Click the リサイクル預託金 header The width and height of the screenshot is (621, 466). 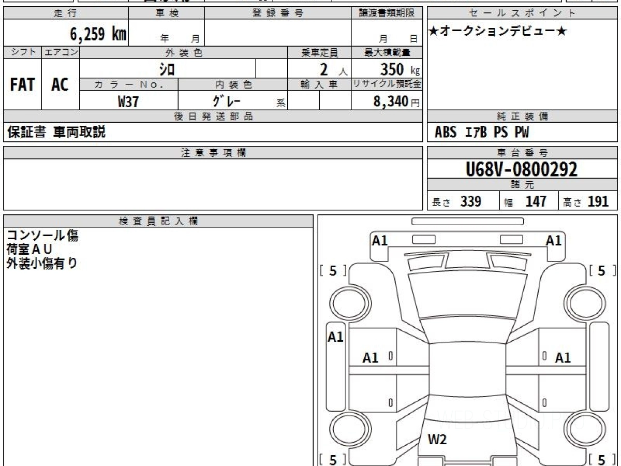point(387,84)
